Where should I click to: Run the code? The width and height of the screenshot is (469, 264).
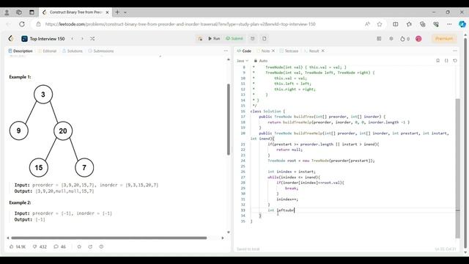coord(214,39)
